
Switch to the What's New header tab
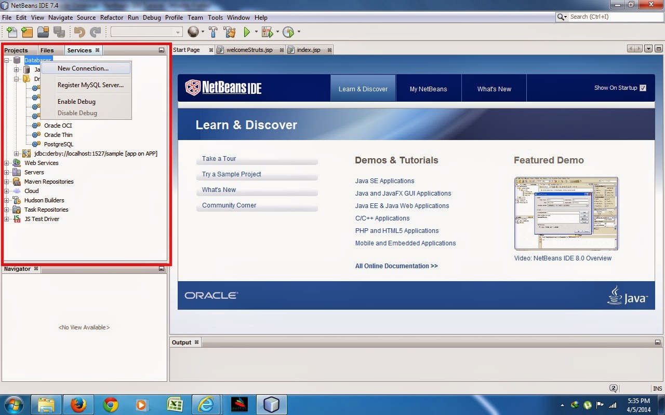click(x=494, y=89)
